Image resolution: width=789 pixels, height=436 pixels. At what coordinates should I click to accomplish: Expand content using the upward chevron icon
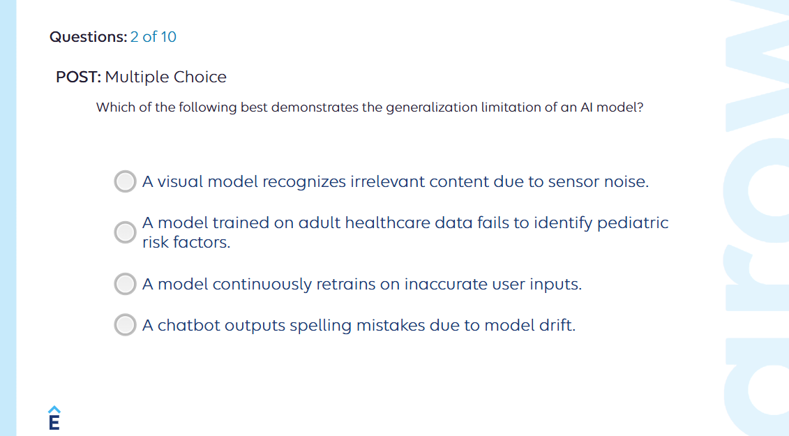click(53, 410)
